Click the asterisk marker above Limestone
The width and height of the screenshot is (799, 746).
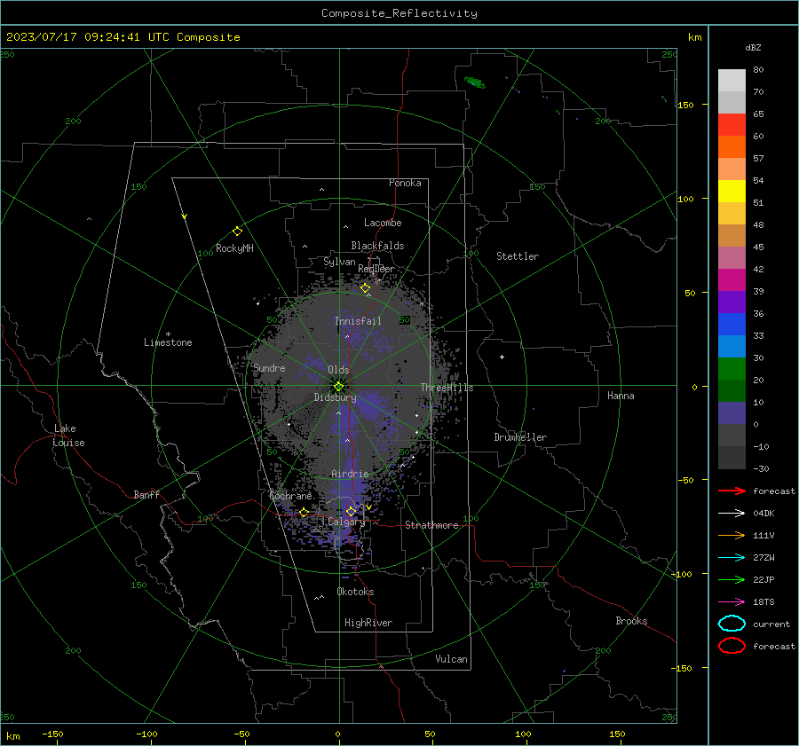point(168,334)
